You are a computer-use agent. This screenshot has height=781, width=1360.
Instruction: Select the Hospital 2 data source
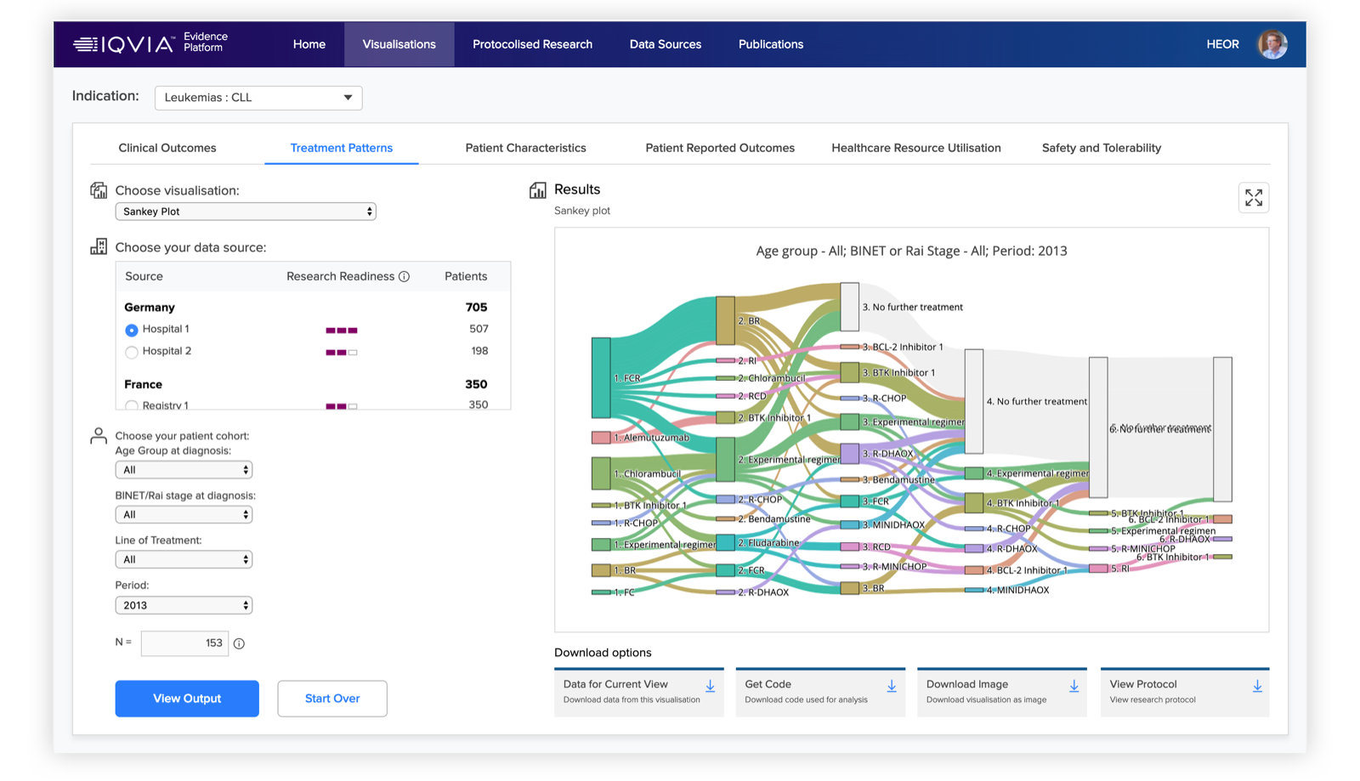(x=132, y=352)
